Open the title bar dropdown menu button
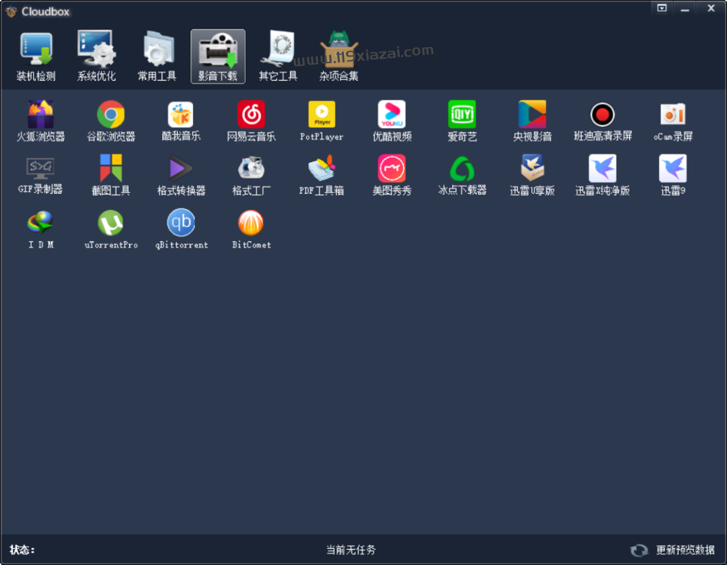Viewport: 727px width, 565px height. (662, 8)
